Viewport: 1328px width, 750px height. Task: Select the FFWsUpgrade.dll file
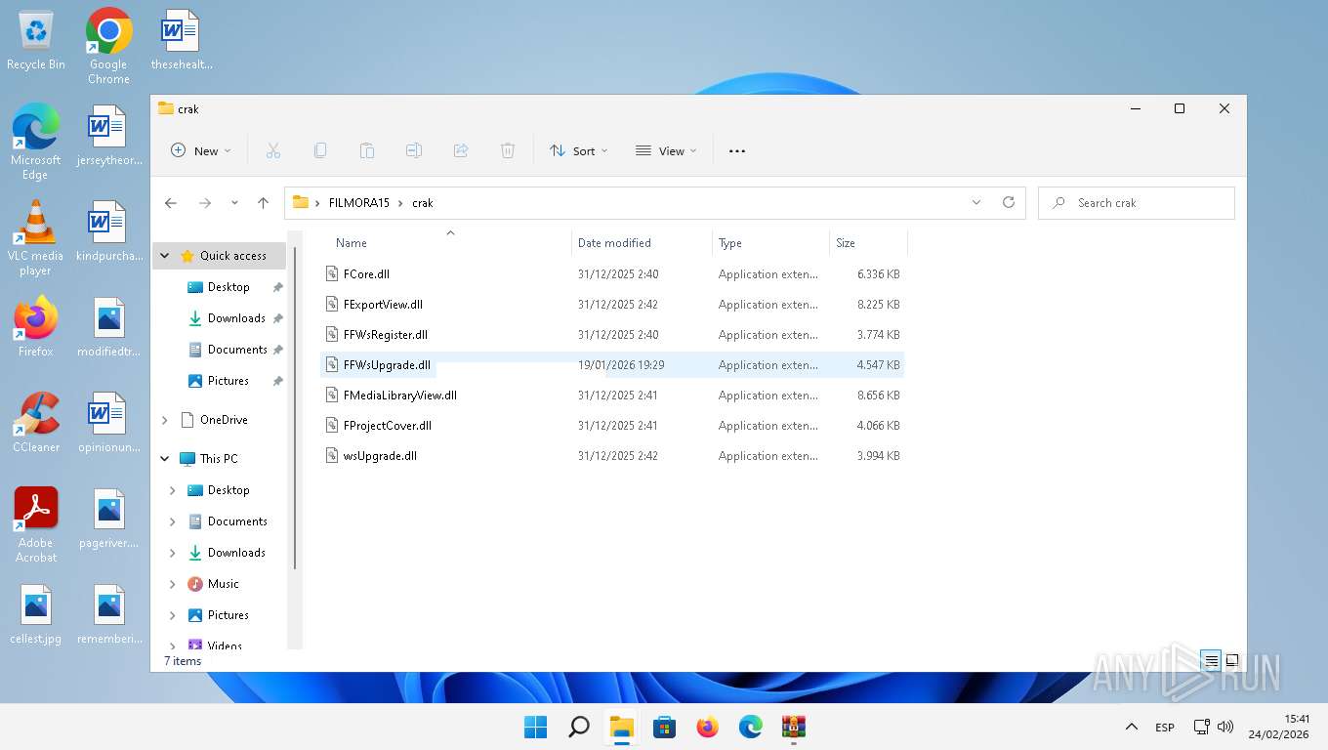613,365
